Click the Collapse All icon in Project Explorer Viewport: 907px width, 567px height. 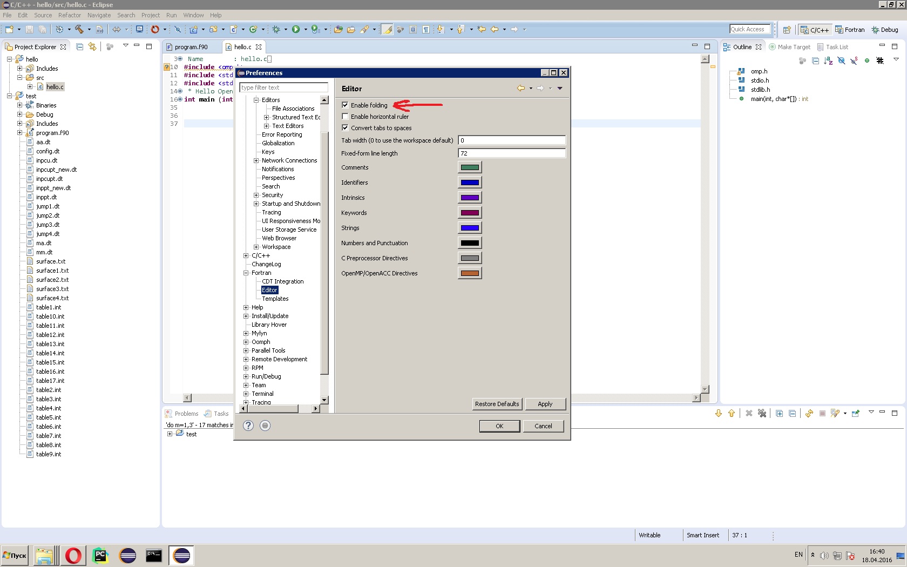coord(80,47)
